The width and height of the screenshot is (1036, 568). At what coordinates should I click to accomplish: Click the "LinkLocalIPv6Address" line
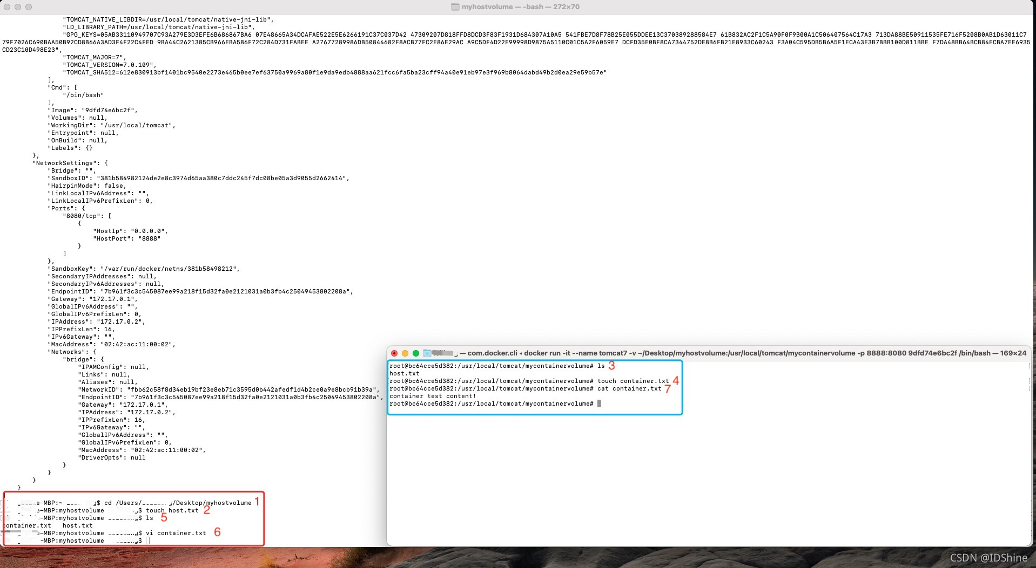[x=98, y=193]
